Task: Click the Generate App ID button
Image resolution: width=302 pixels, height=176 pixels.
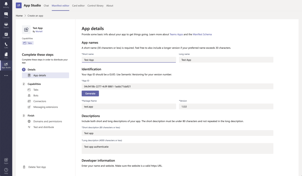Action: click(90, 93)
